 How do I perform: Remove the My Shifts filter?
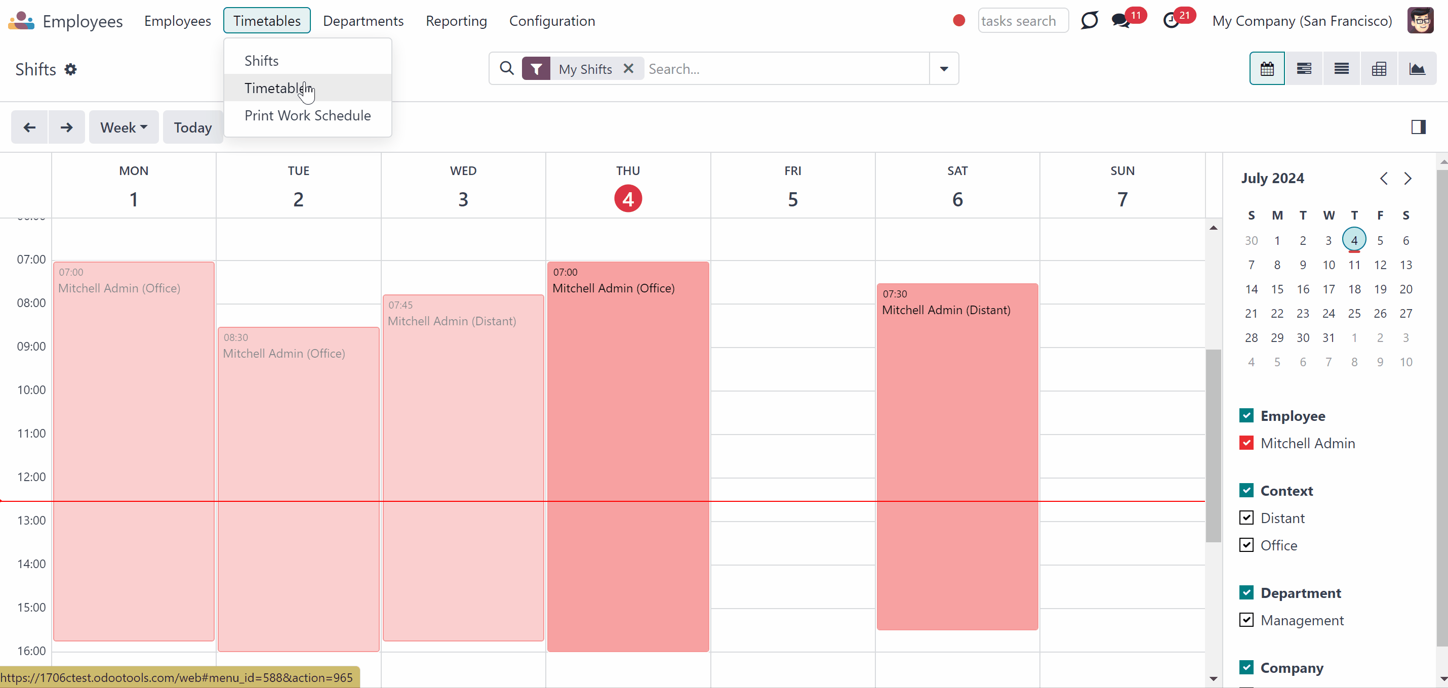tap(628, 68)
